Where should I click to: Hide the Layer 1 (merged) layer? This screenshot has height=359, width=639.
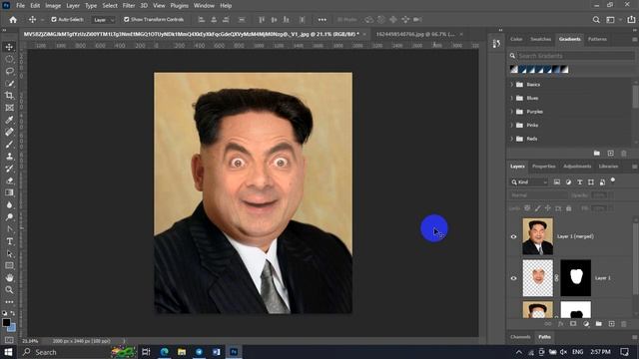[x=514, y=236]
